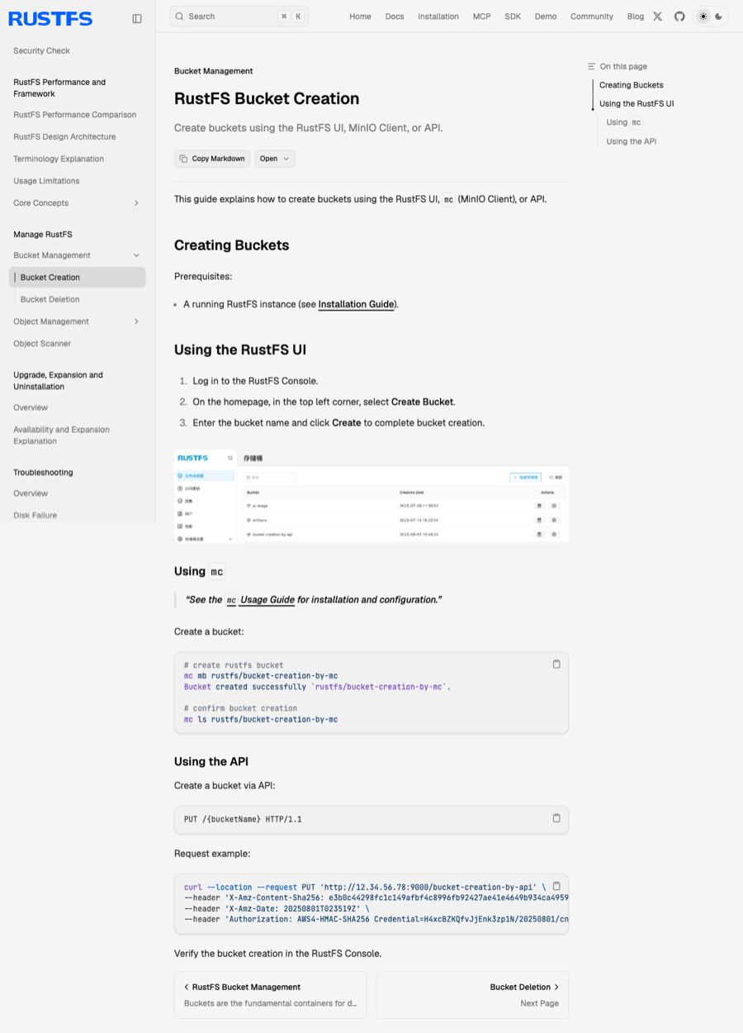Open the GitHub repository icon
Screen dimensions: 743x1033
pyautogui.click(x=679, y=17)
